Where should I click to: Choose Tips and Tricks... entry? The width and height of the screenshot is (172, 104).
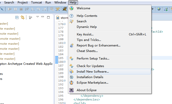(110, 40)
